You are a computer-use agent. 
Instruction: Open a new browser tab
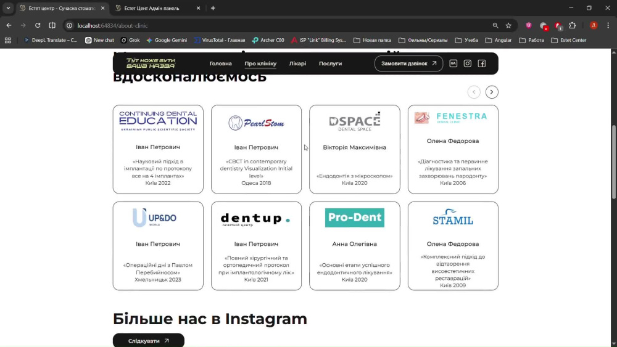[x=213, y=8]
